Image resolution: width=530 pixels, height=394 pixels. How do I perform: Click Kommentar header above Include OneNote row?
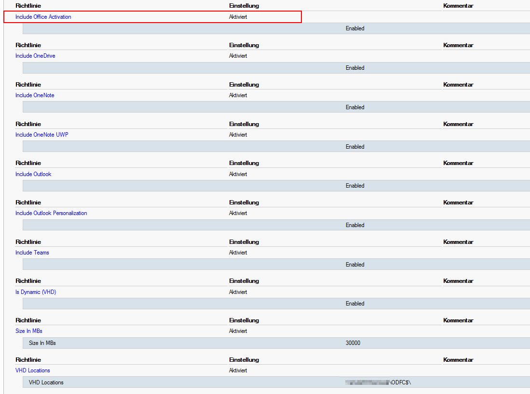coord(458,85)
